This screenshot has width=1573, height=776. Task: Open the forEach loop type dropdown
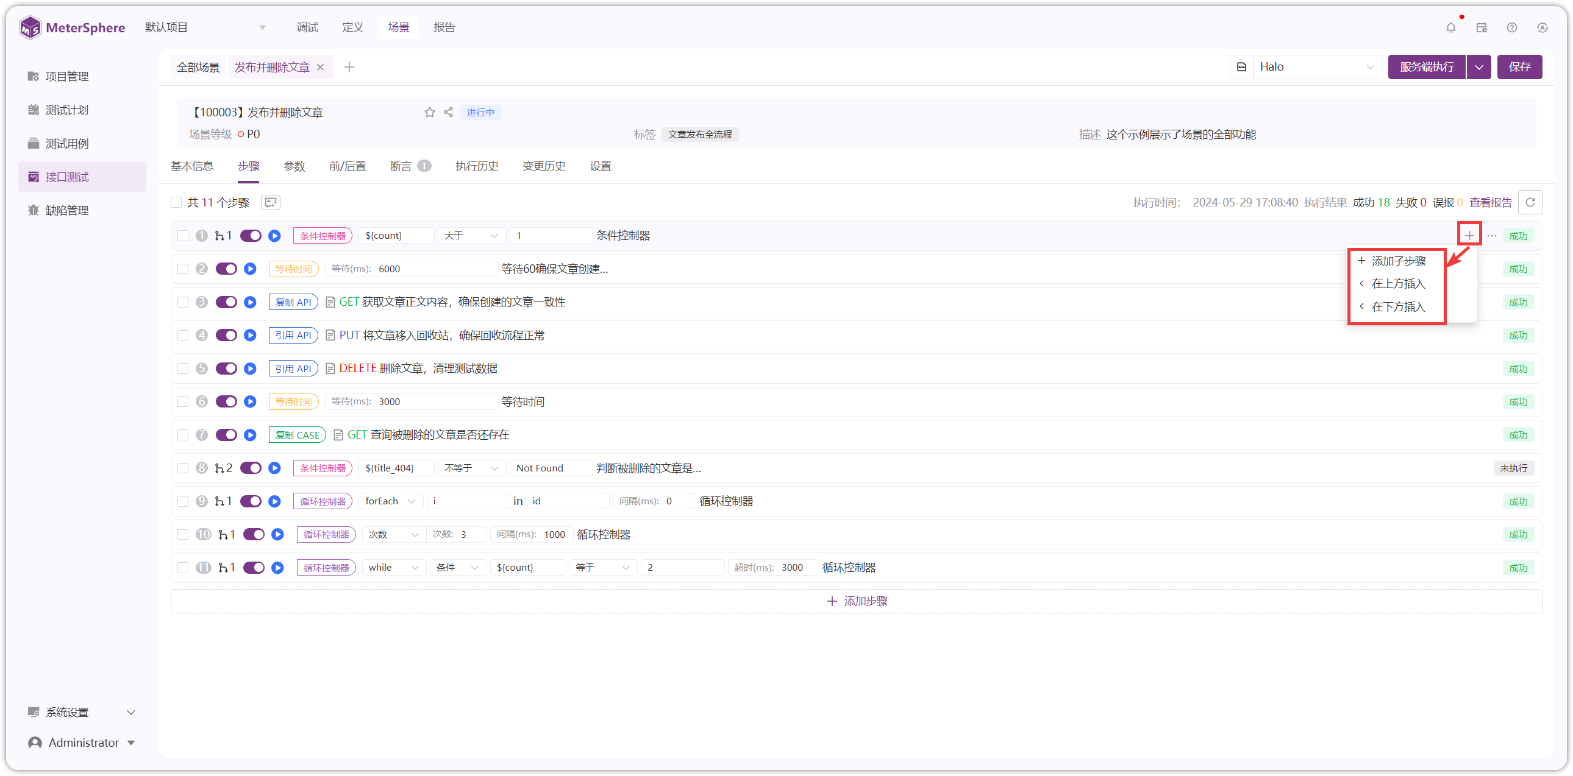pos(391,501)
